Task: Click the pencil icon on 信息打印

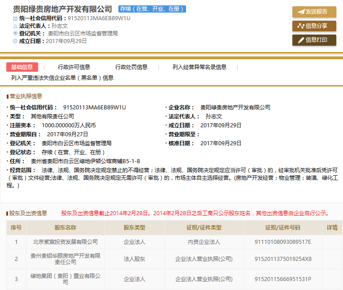Action: (301, 40)
